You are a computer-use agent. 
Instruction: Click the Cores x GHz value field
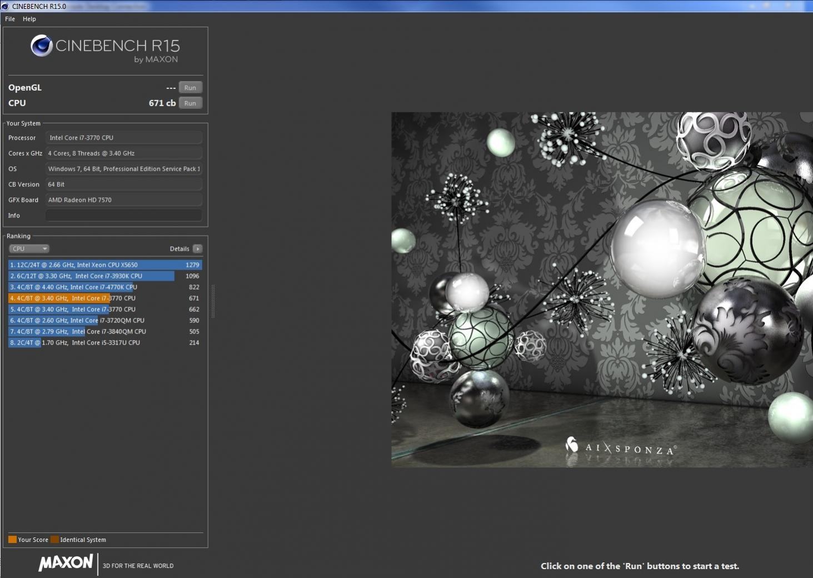(124, 153)
